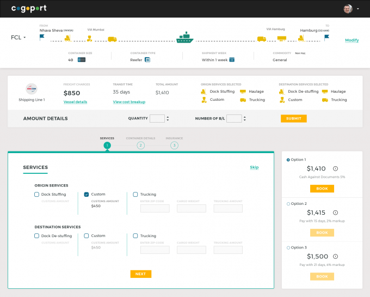
Task: Click the Next button
Action: click(141, 274)
